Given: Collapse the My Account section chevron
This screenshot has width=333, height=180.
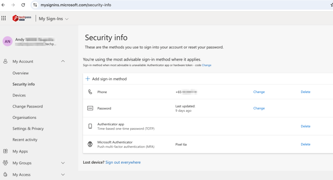Looking at the screenshot, I should pos(63,61).
